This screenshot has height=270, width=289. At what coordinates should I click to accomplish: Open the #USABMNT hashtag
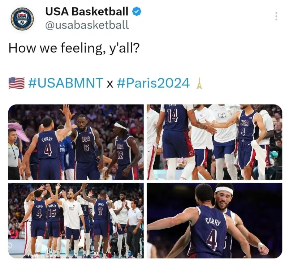[66, 83]
